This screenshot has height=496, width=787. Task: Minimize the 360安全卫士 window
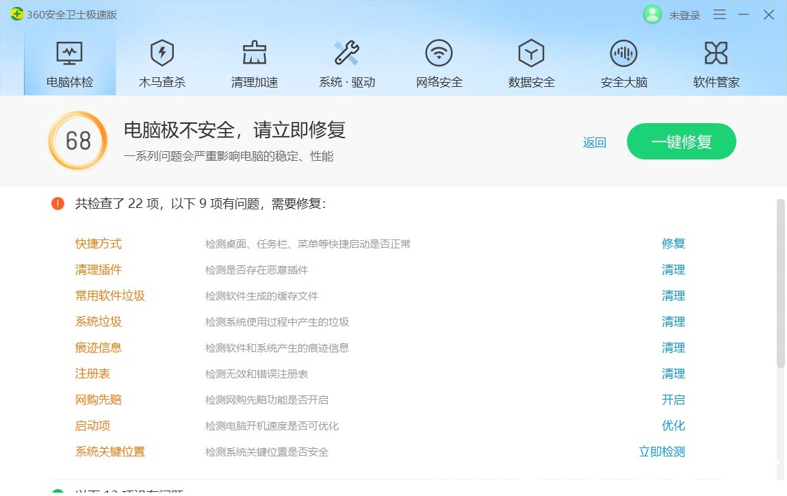(744, 14)
